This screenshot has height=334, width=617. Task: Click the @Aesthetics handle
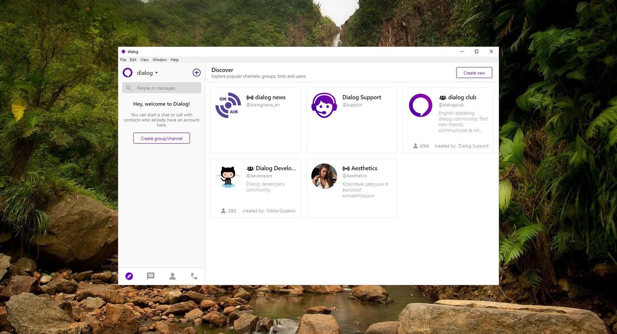(354, 176)
